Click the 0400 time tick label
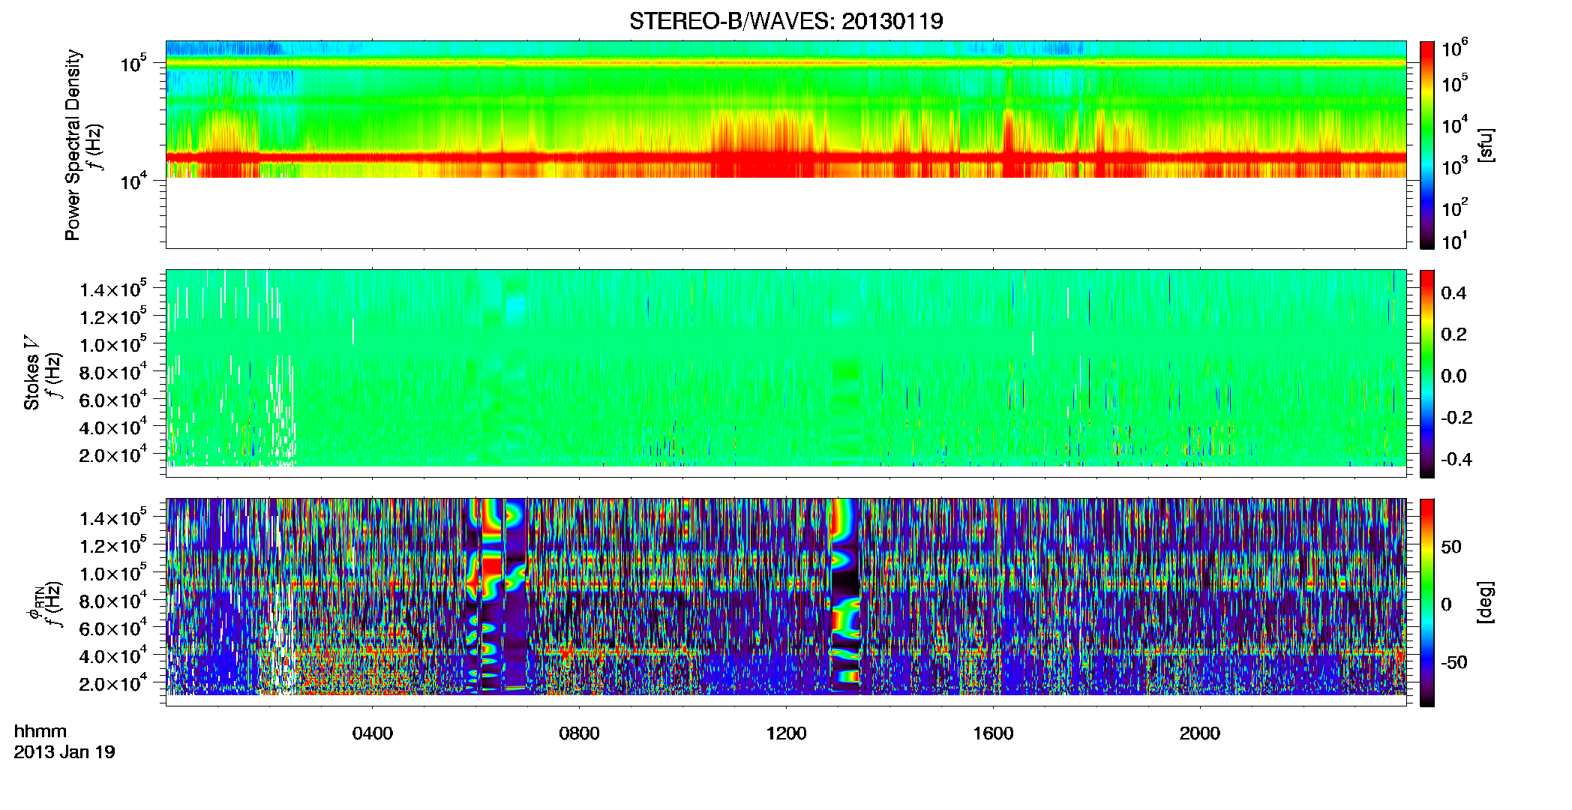The image size is (1572, 810). 373,733
